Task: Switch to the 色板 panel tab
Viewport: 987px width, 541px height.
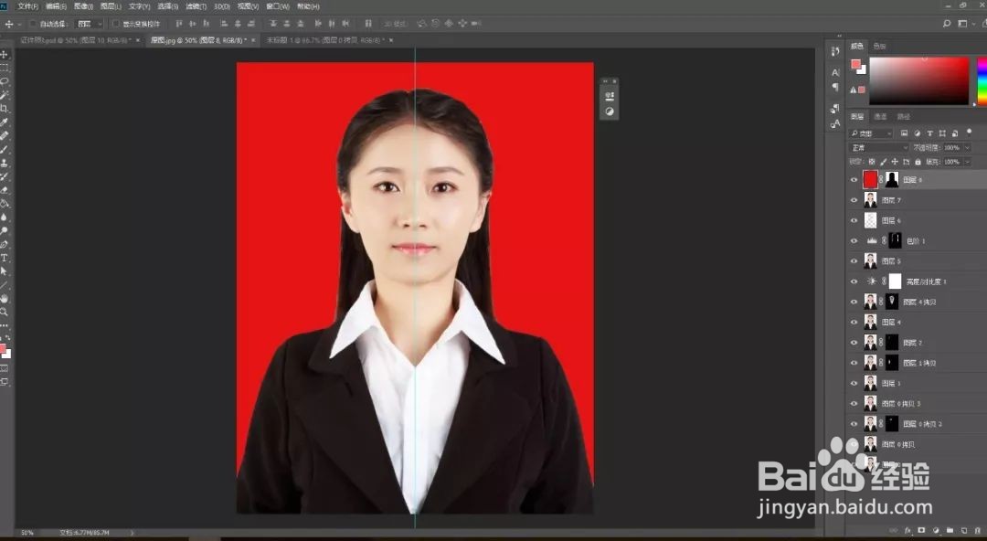Action: point(879,46)
